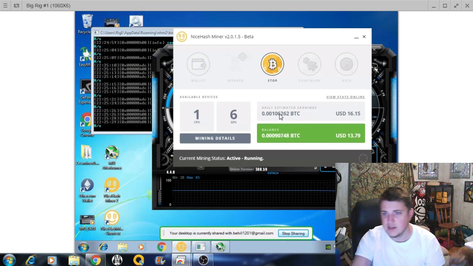Select the console window remote taskbar button

201,247
